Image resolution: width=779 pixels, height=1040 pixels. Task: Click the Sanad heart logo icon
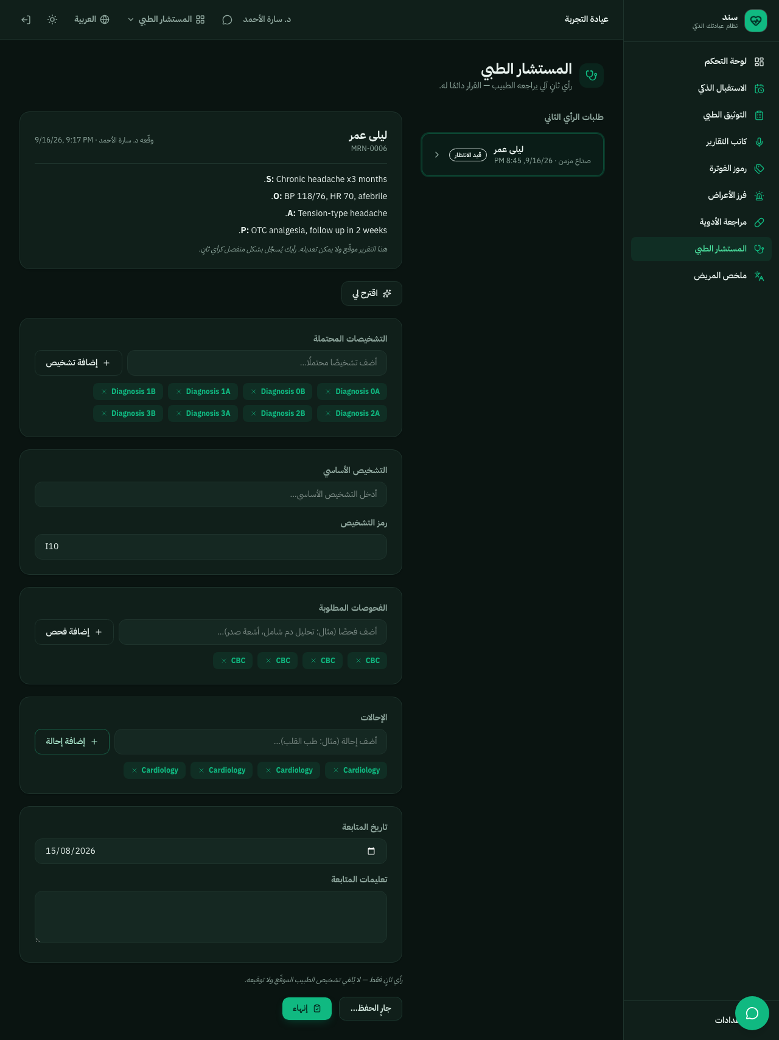pos(756,21)
